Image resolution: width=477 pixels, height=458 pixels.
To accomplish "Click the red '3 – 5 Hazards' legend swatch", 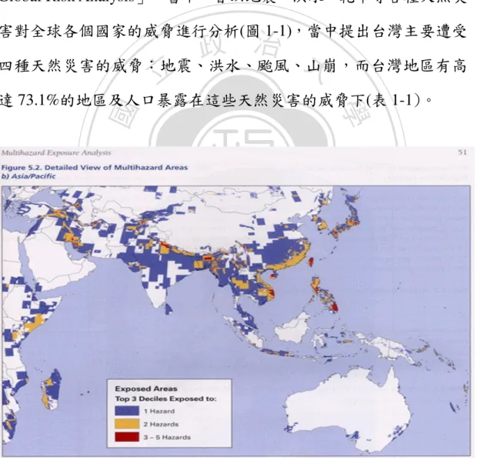I will 127,437.
